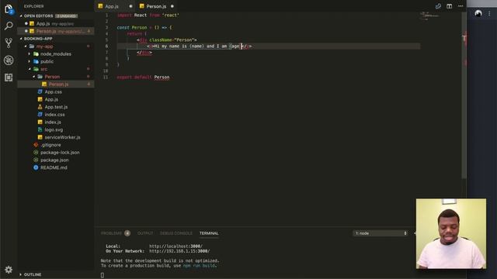Switch to the Terminal panel tab
This screenshot has width=497, height=279.
point(209,233)
